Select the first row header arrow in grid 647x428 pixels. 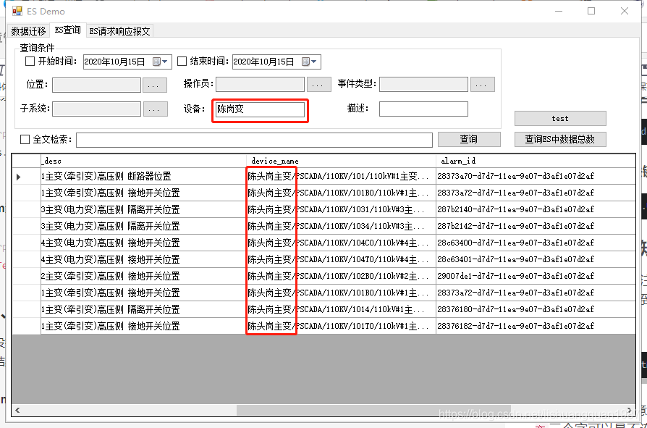[19, 176]
